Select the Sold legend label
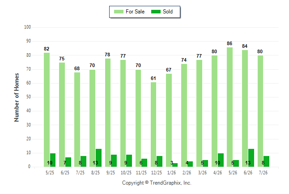289x194 pixels. [x=168, y=12]
